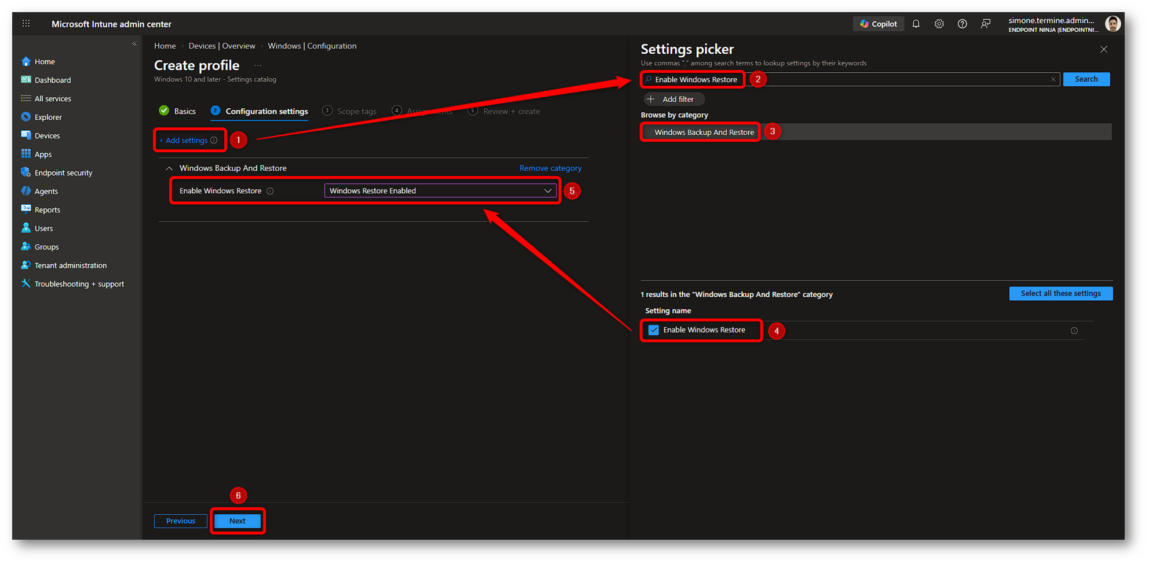
Task: Open the Troubleshooting + support icon
Action: [26, 283]
